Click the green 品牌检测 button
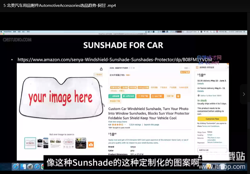Image resolution: width=250 pixels, height=174 pixels. click(114, 96)
